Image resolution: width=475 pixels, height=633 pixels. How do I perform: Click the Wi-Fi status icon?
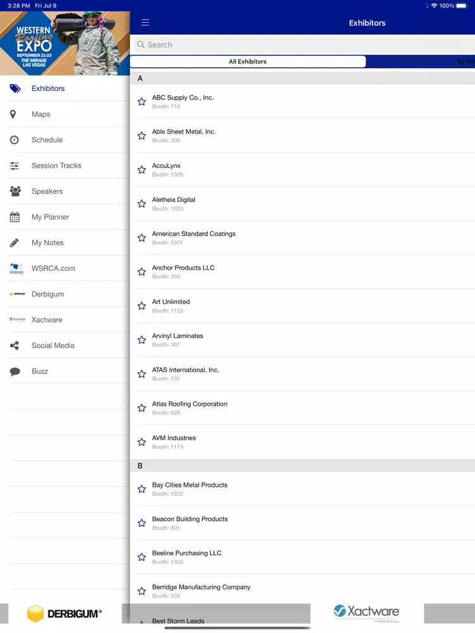tap(434, 6)
